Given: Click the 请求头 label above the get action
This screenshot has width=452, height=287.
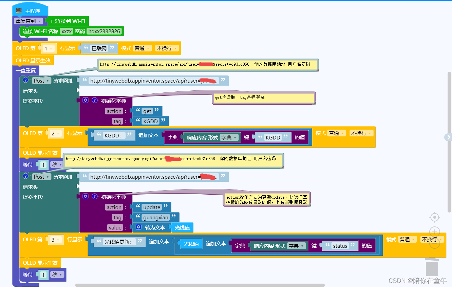Looking at the screenshot, I should pyautogui.click(x=30, y=91).
